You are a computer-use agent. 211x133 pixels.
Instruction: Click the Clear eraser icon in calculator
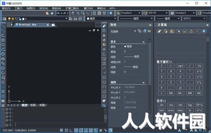pos(159,31)
